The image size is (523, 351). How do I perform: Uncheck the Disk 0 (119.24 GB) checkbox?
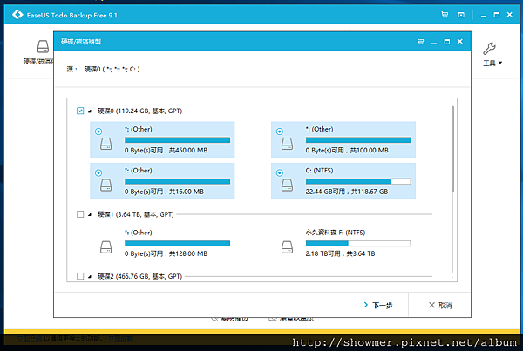(x=80, y=111)
